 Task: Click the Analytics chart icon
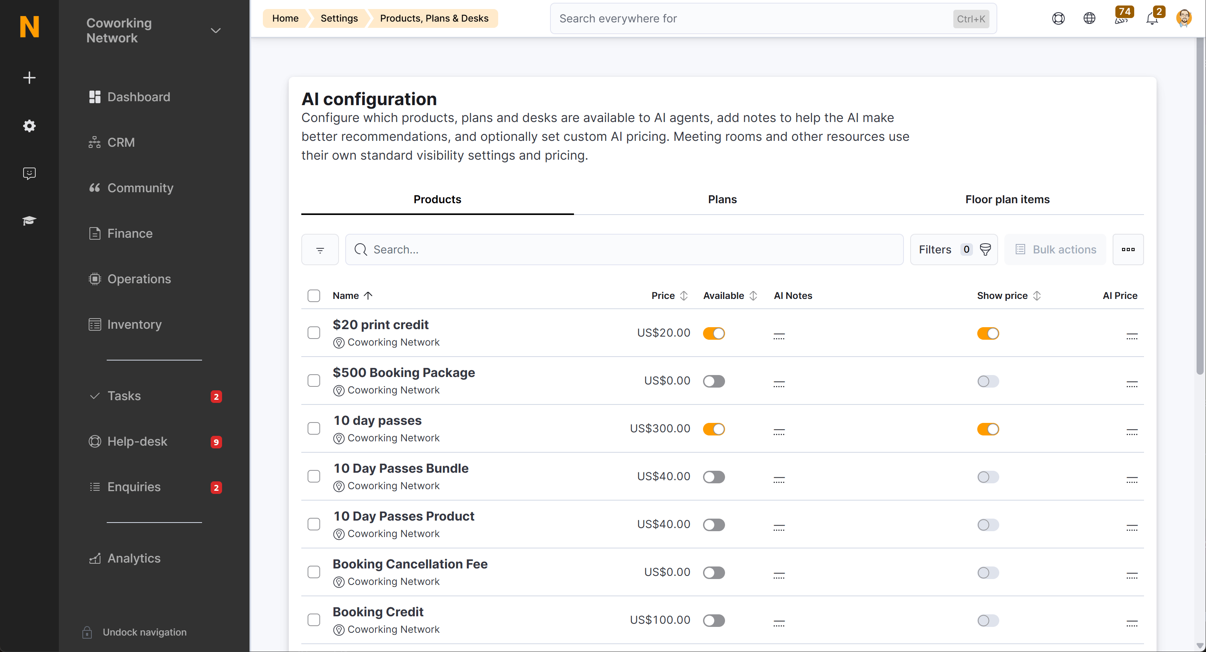pos(95,558)
